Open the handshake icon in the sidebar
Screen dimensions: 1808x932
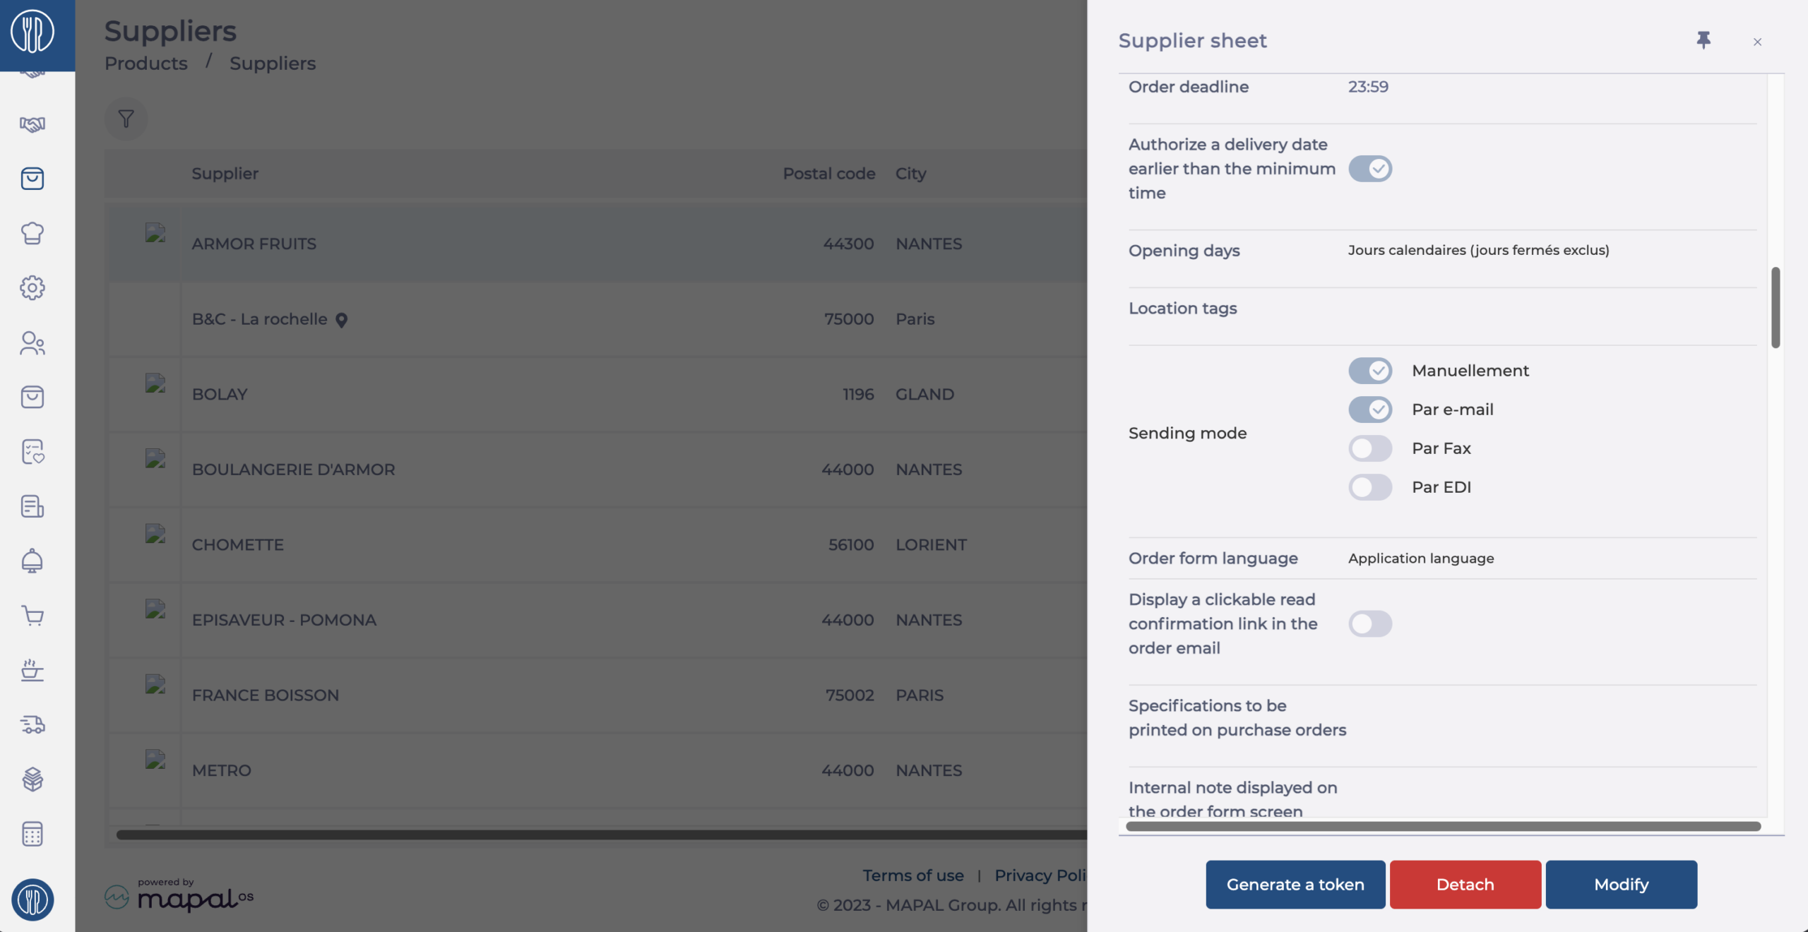32,124
